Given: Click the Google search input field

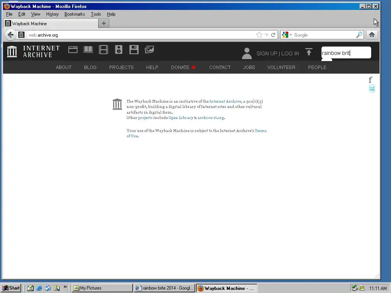Looking at the screenshot, I should (x=324, y=35).
